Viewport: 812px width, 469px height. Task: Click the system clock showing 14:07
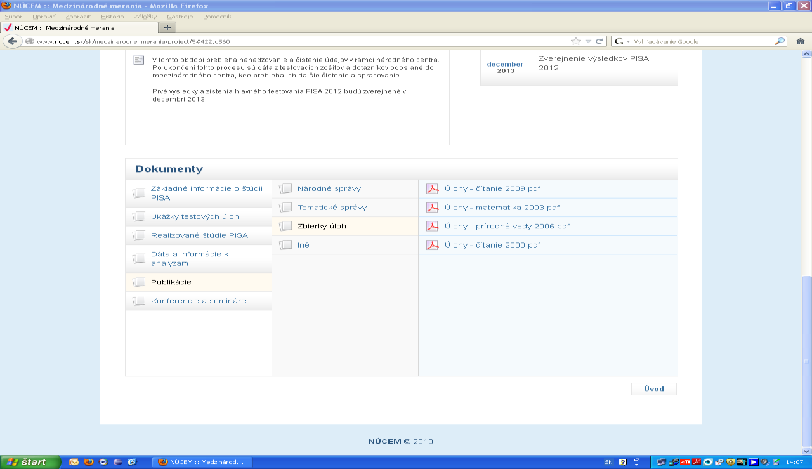pyautogui.click(x=794, y=462)
